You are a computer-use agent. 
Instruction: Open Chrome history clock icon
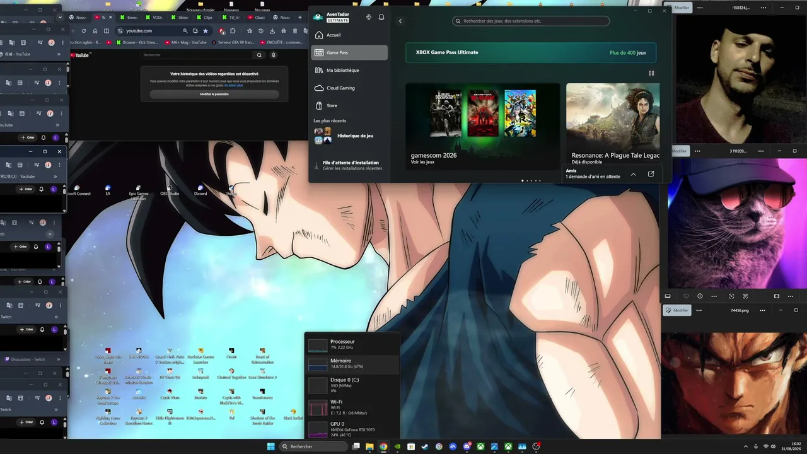(x=261, y=31)
